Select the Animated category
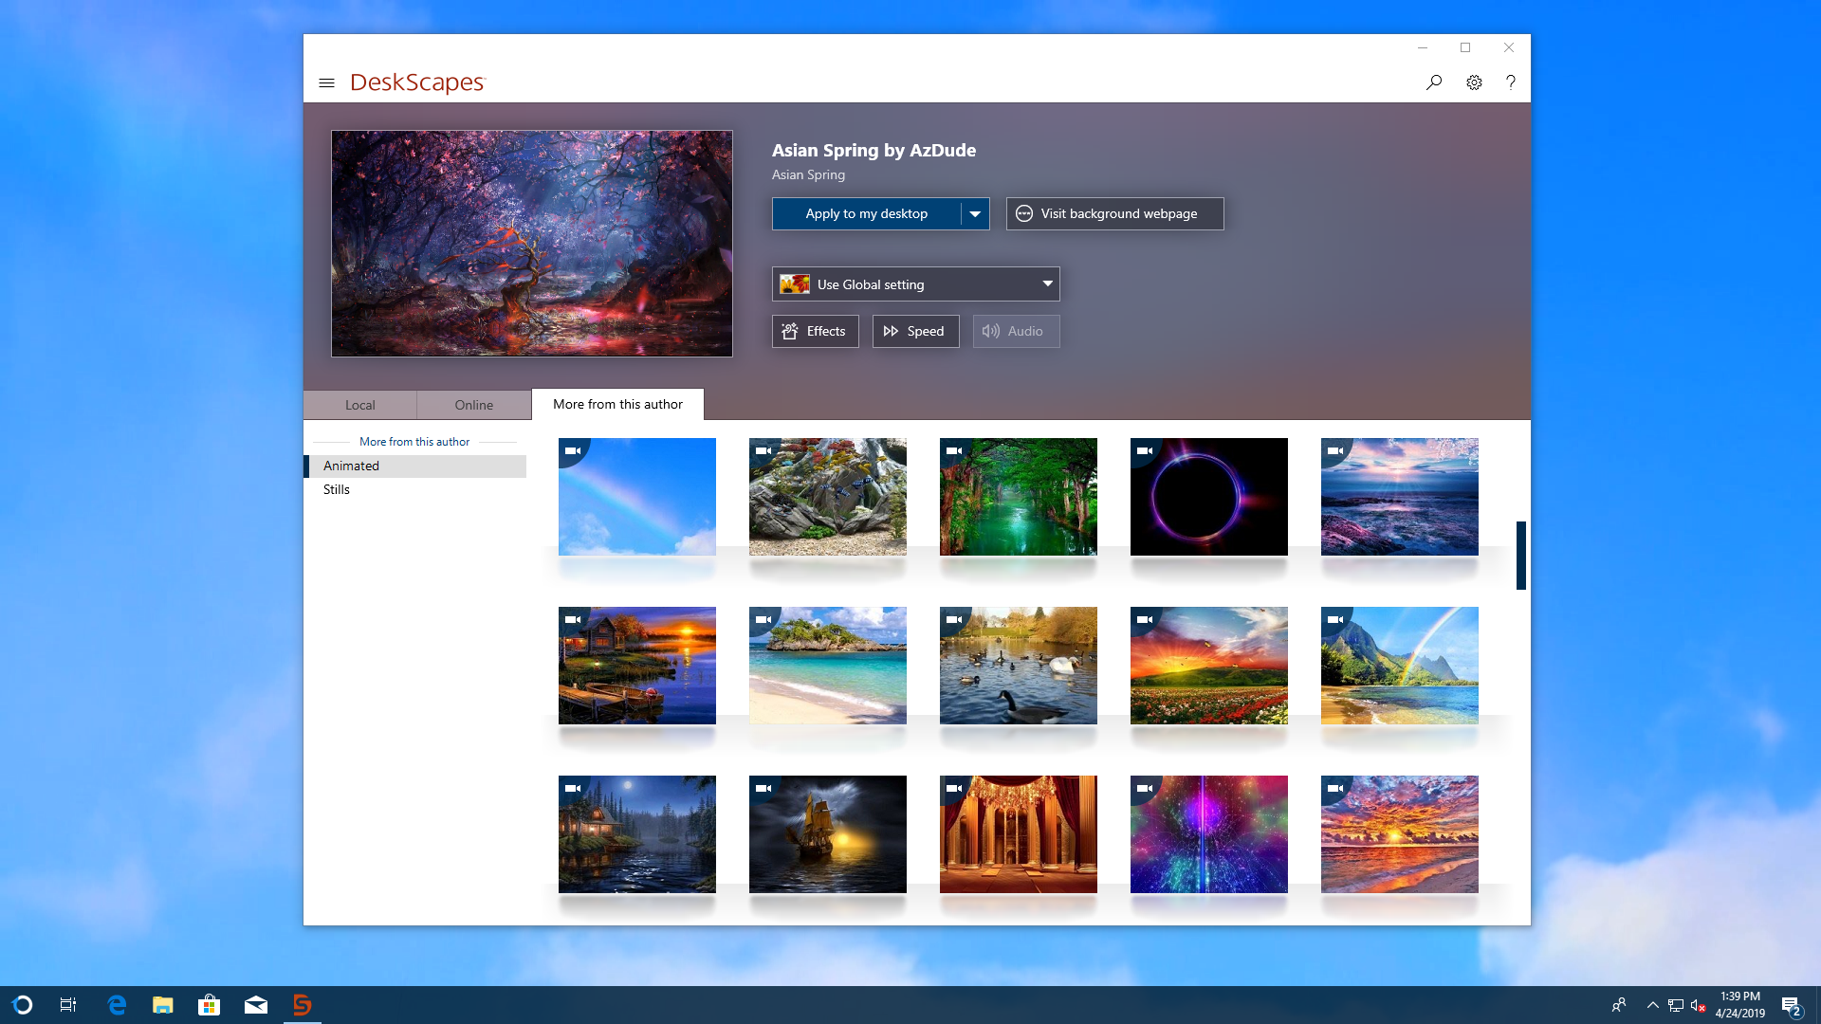Image resolution: width=1821 pixels, height=1024 pixels. [x=415, y=466]
